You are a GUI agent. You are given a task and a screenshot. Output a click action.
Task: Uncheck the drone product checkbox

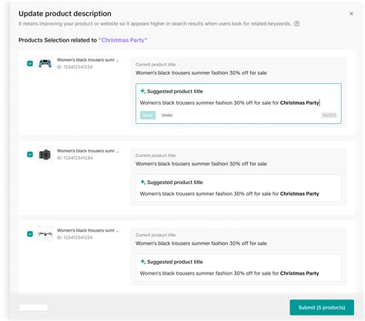coord(30,234)
